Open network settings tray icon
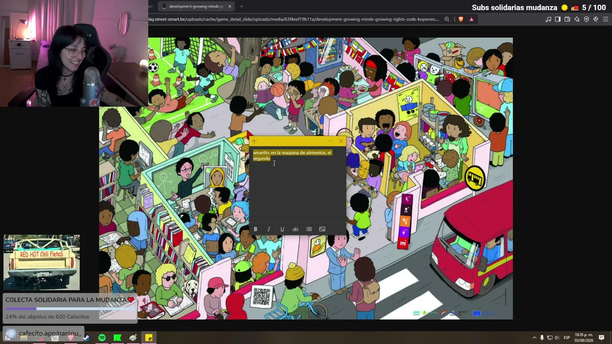612x344 pixels. (x=549, y=338)
